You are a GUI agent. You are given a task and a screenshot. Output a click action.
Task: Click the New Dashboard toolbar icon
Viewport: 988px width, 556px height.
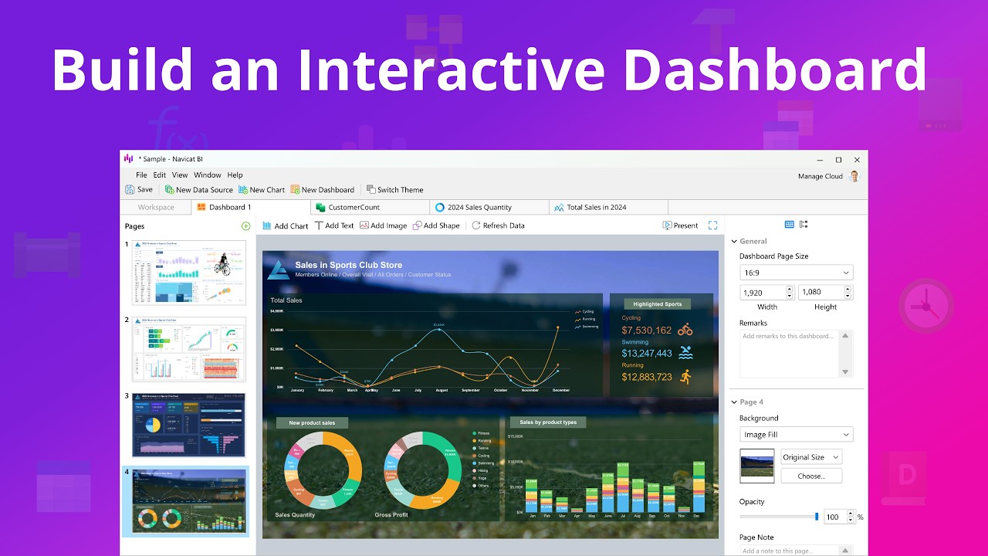[295, 189]
